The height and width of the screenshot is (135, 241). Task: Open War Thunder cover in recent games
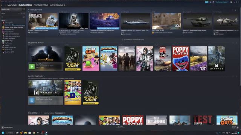point(163,58)
